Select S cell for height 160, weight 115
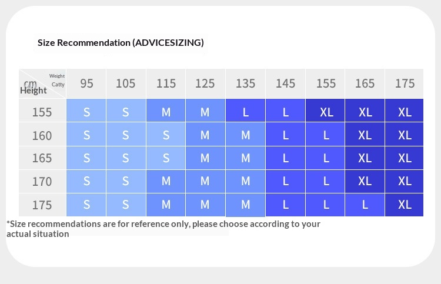 pos(166,135)
